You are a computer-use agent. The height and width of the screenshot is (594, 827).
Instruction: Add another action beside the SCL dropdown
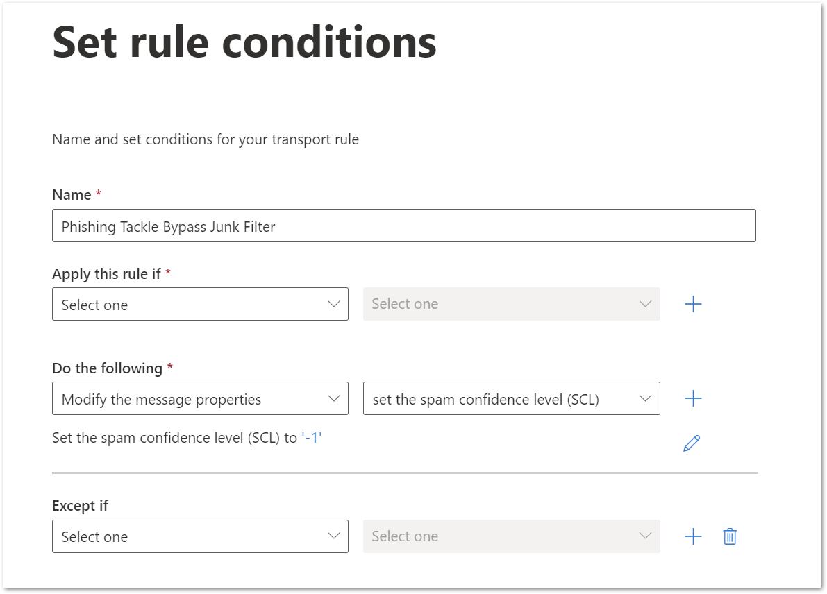click(x=693, y=398)
